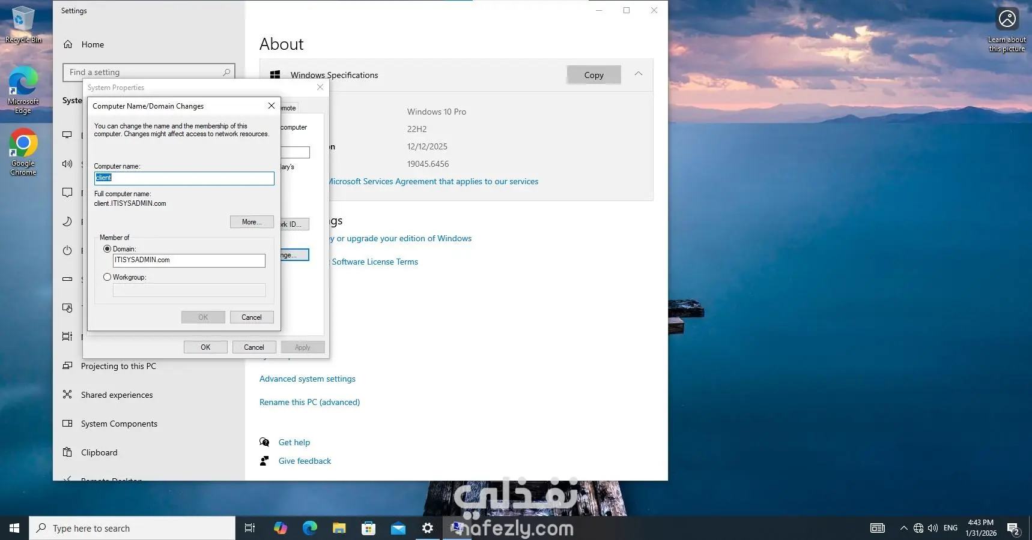Click the Computer name text field

tap(184, 178)
